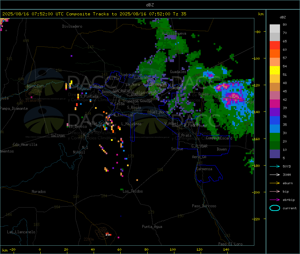Viewport: 300px width, 254px height.
Task: Click the 'S_Rosas' location label
Action: [x=134, y=107]
